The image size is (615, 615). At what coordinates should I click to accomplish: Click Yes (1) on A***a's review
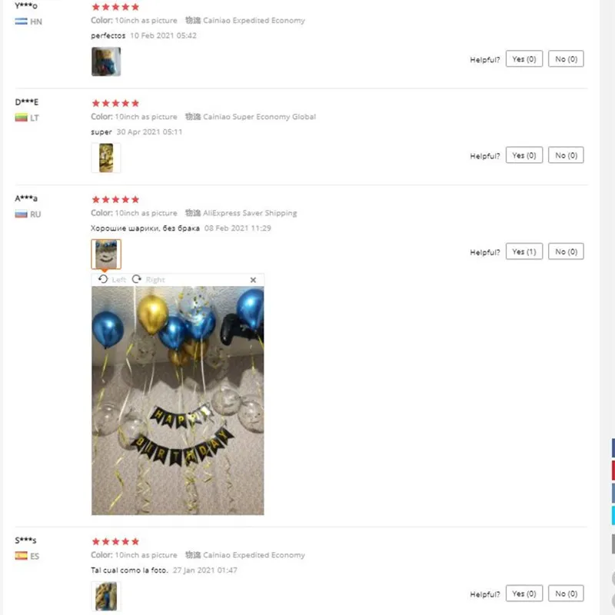pos(524,251)
